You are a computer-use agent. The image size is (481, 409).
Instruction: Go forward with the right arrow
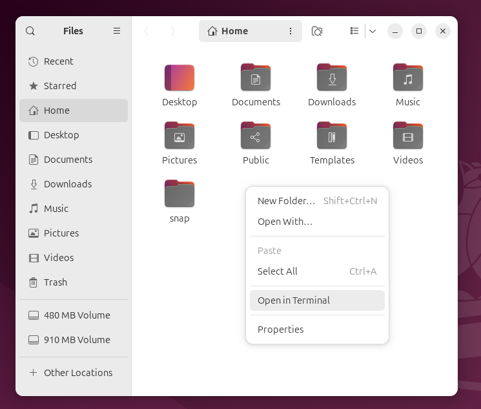click(x=172, y=31)
